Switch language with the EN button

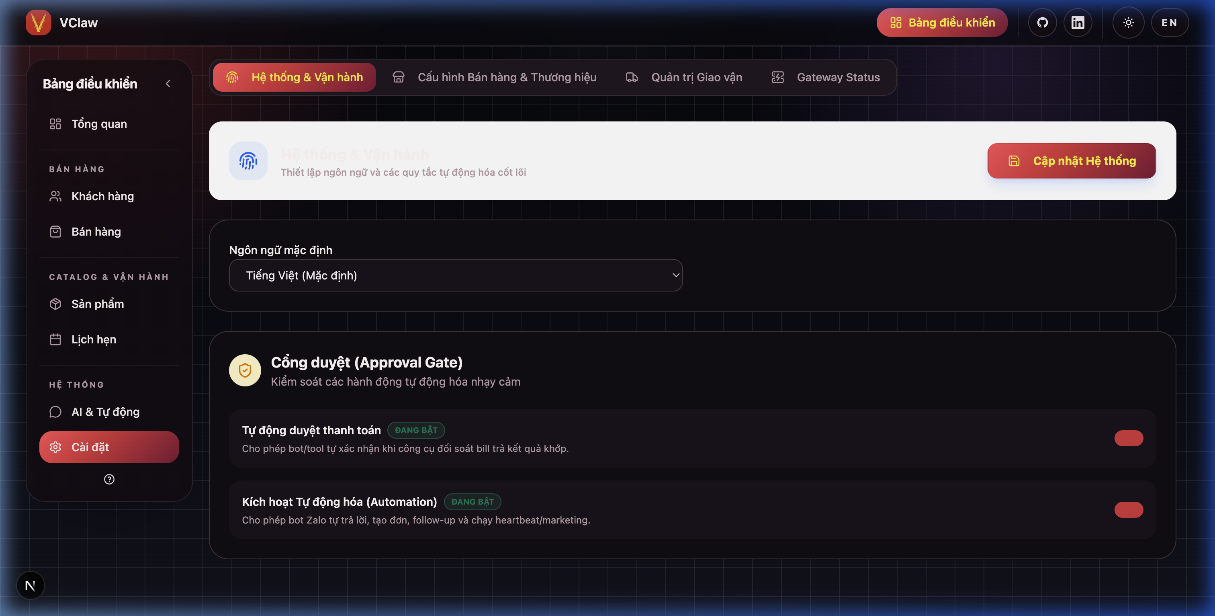click(x=1169, y=23)
